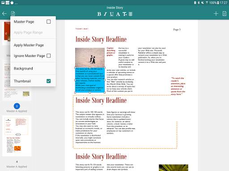Viewport: 229px width, 171px height.
Task: Select the first Inside Story Headline
Action: 101,40
